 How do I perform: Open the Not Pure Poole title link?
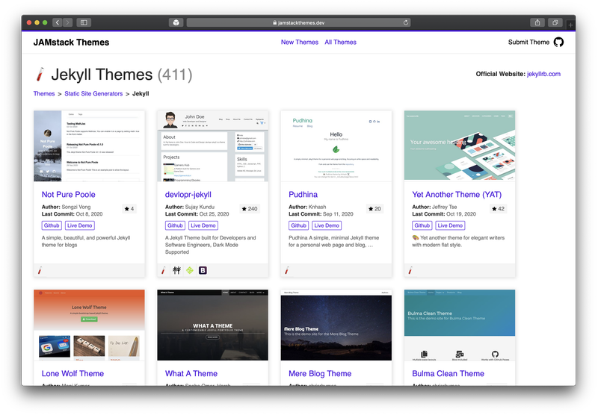click(68, 195)
